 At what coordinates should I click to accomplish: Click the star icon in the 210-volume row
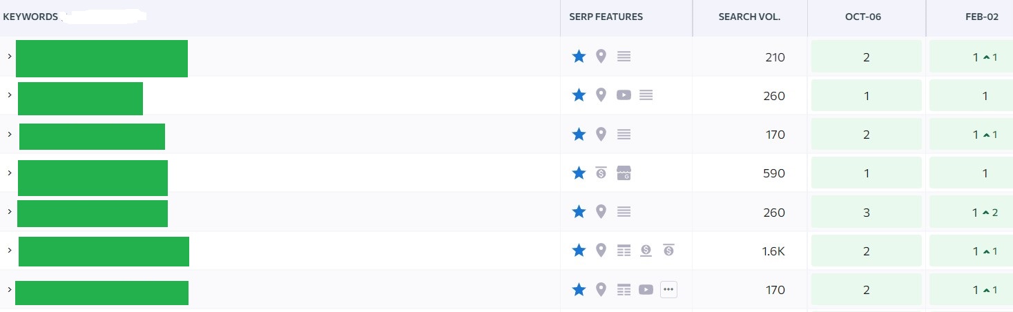(x=579, y=57)
